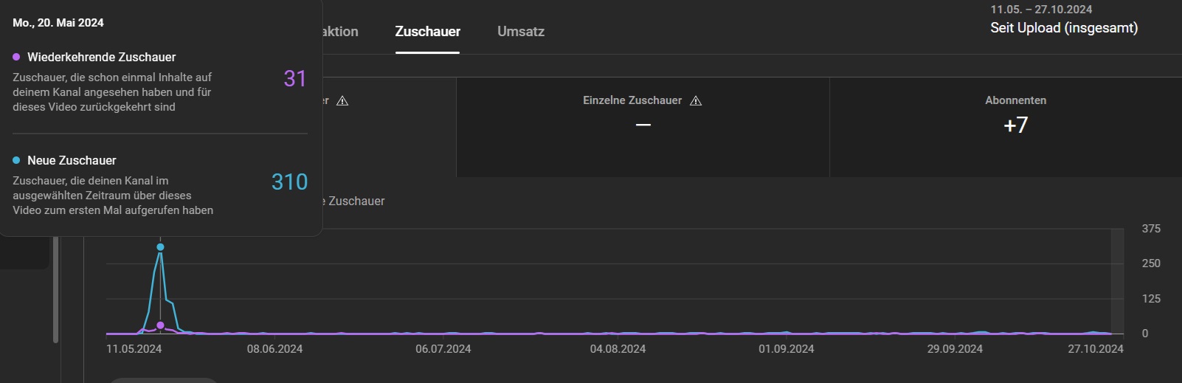Image resolution: width=1182 pixels, height=383 pixels.
Task: Click warning triangle on the partially hidden card
Action: [342, 101]
